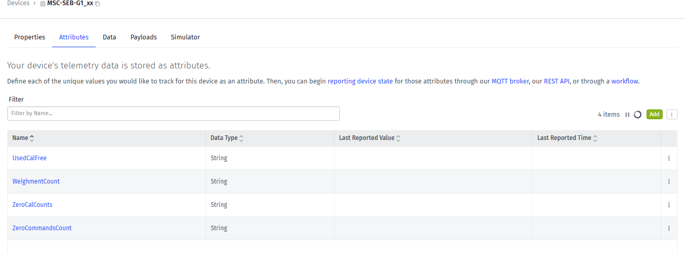The image size is (685, 253).
Task: Open row actions menu for UsedCalFree
Action: click(668, 158)
